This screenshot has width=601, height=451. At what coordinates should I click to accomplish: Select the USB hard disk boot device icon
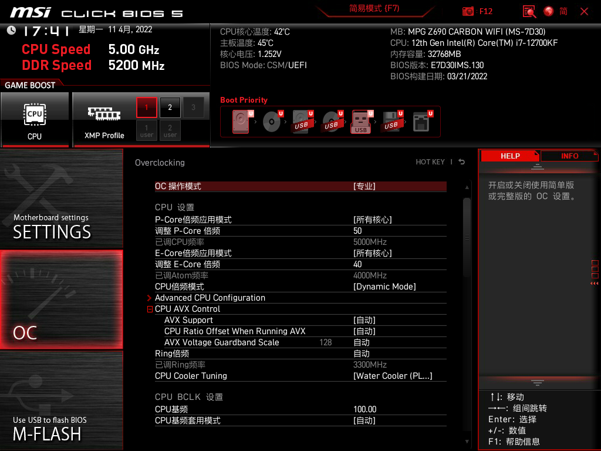pyautogui.click(x=302, y=122)
